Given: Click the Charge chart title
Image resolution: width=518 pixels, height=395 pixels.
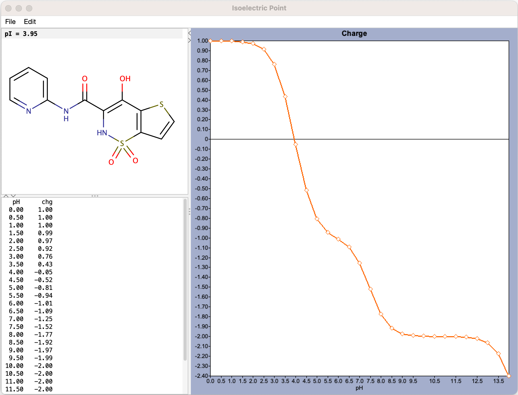Looking at the screenshot, I should pyautogui.click(x=354, y=34).
